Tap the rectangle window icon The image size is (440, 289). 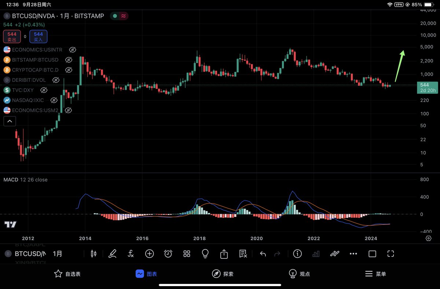point(372,253)
